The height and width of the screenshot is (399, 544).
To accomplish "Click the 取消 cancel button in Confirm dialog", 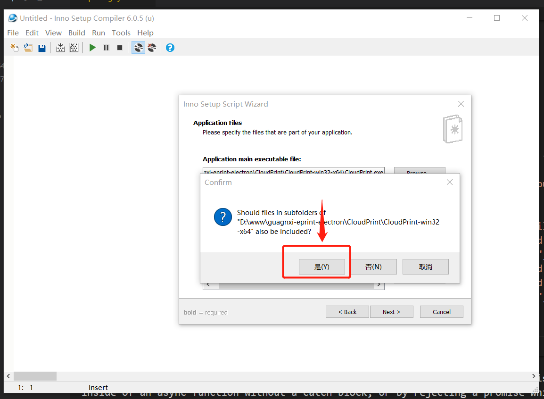I will pyautogui.click(x=426, y=267).
